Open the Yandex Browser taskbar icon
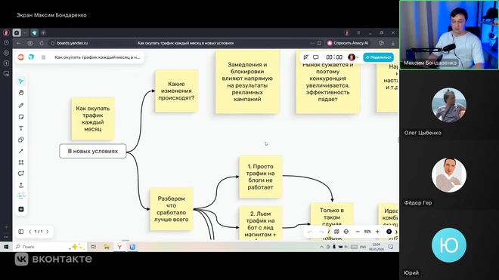Image resolution: width=499 pixels, height=280 pixels. click(119, 247)
